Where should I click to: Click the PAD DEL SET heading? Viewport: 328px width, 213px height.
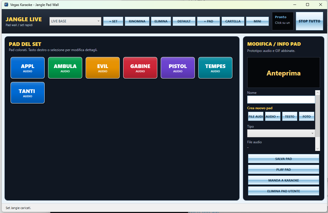25,44
